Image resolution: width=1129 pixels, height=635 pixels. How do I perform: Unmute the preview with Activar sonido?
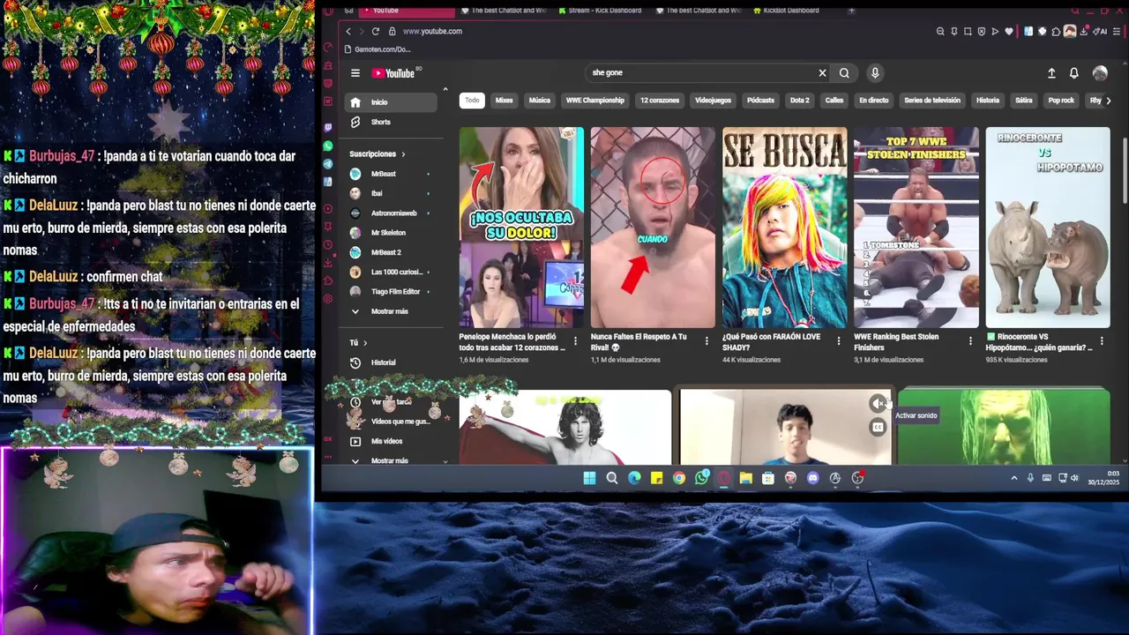click(878, 404)
